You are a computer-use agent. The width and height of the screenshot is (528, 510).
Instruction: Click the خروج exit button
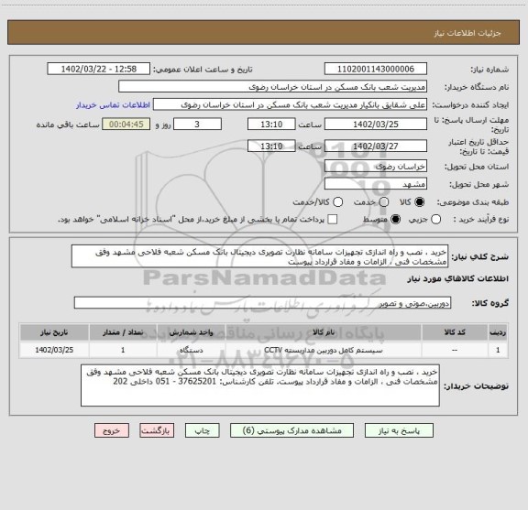point(112,430)
